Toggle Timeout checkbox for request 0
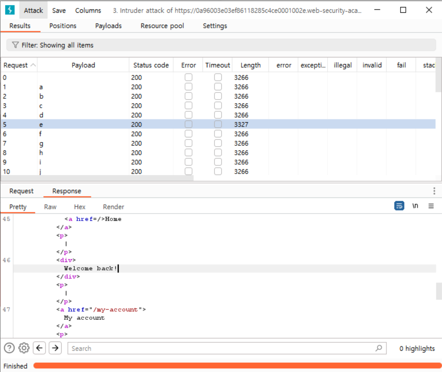This screenshot has width=442, height=372. pyautogui.click(x=218, y=77)
